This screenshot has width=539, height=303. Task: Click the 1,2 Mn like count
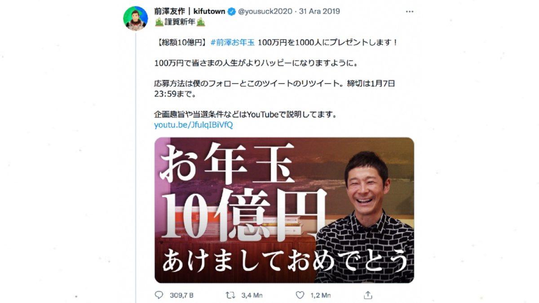coord(321,295)
